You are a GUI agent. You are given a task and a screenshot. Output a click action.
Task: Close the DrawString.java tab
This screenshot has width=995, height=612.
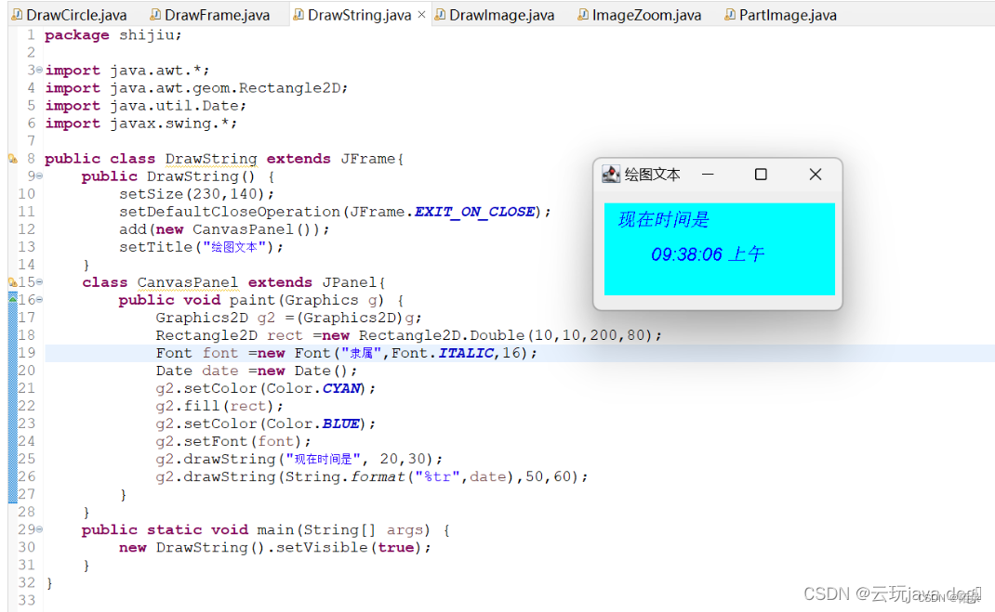coord(421,14)
